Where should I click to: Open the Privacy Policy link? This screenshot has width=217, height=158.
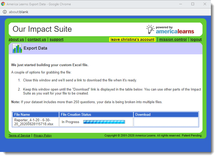[42, 136]
